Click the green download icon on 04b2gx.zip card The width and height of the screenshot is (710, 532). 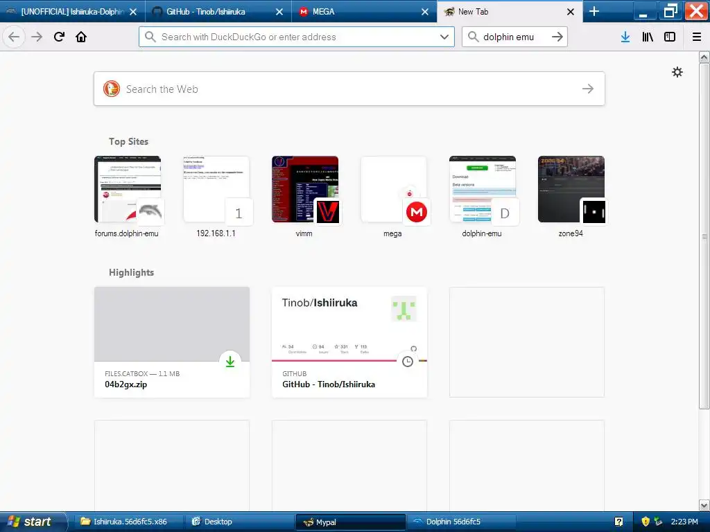coord(230,362)
